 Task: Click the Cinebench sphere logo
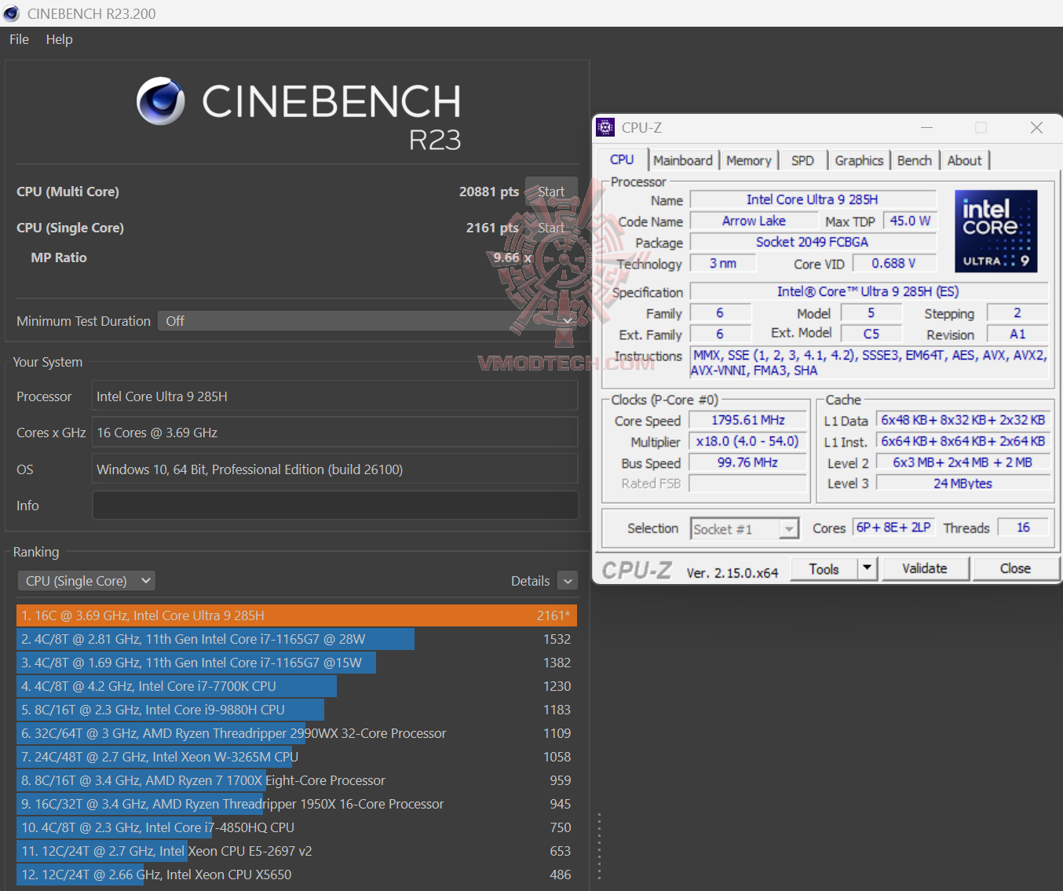coord(161,101)
